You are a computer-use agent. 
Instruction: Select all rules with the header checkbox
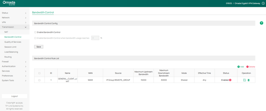point(39,73)
